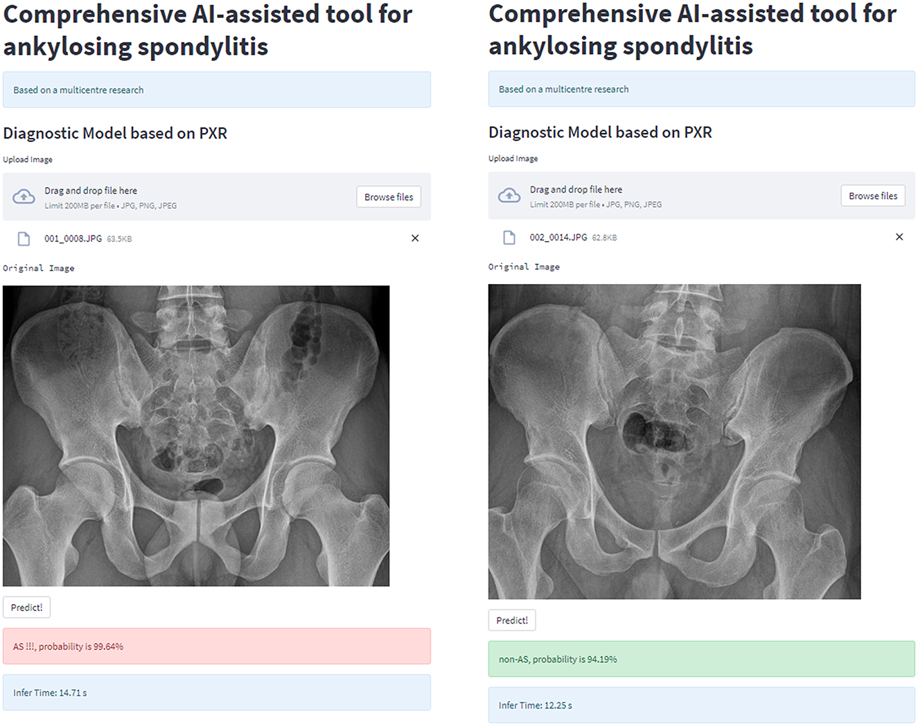Select filename 002_0014.JPG text
The image size is (918, 726).
[x=558, y=237]
